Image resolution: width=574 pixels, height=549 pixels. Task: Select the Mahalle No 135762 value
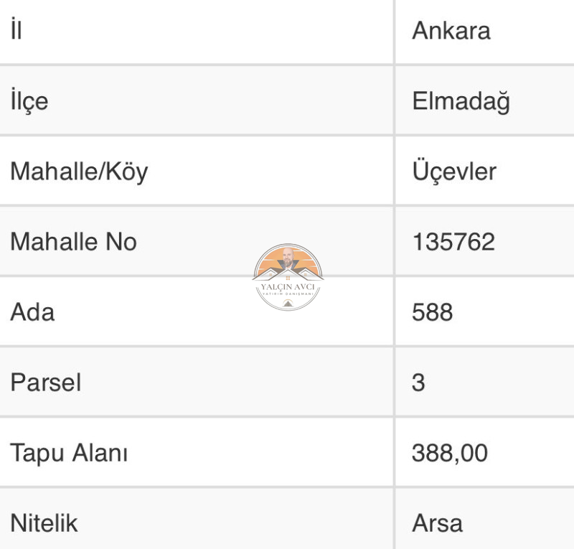(453, 242)
